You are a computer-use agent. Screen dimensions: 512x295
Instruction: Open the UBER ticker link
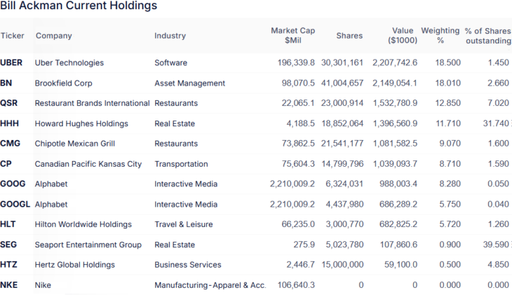[x=11, y=62]
